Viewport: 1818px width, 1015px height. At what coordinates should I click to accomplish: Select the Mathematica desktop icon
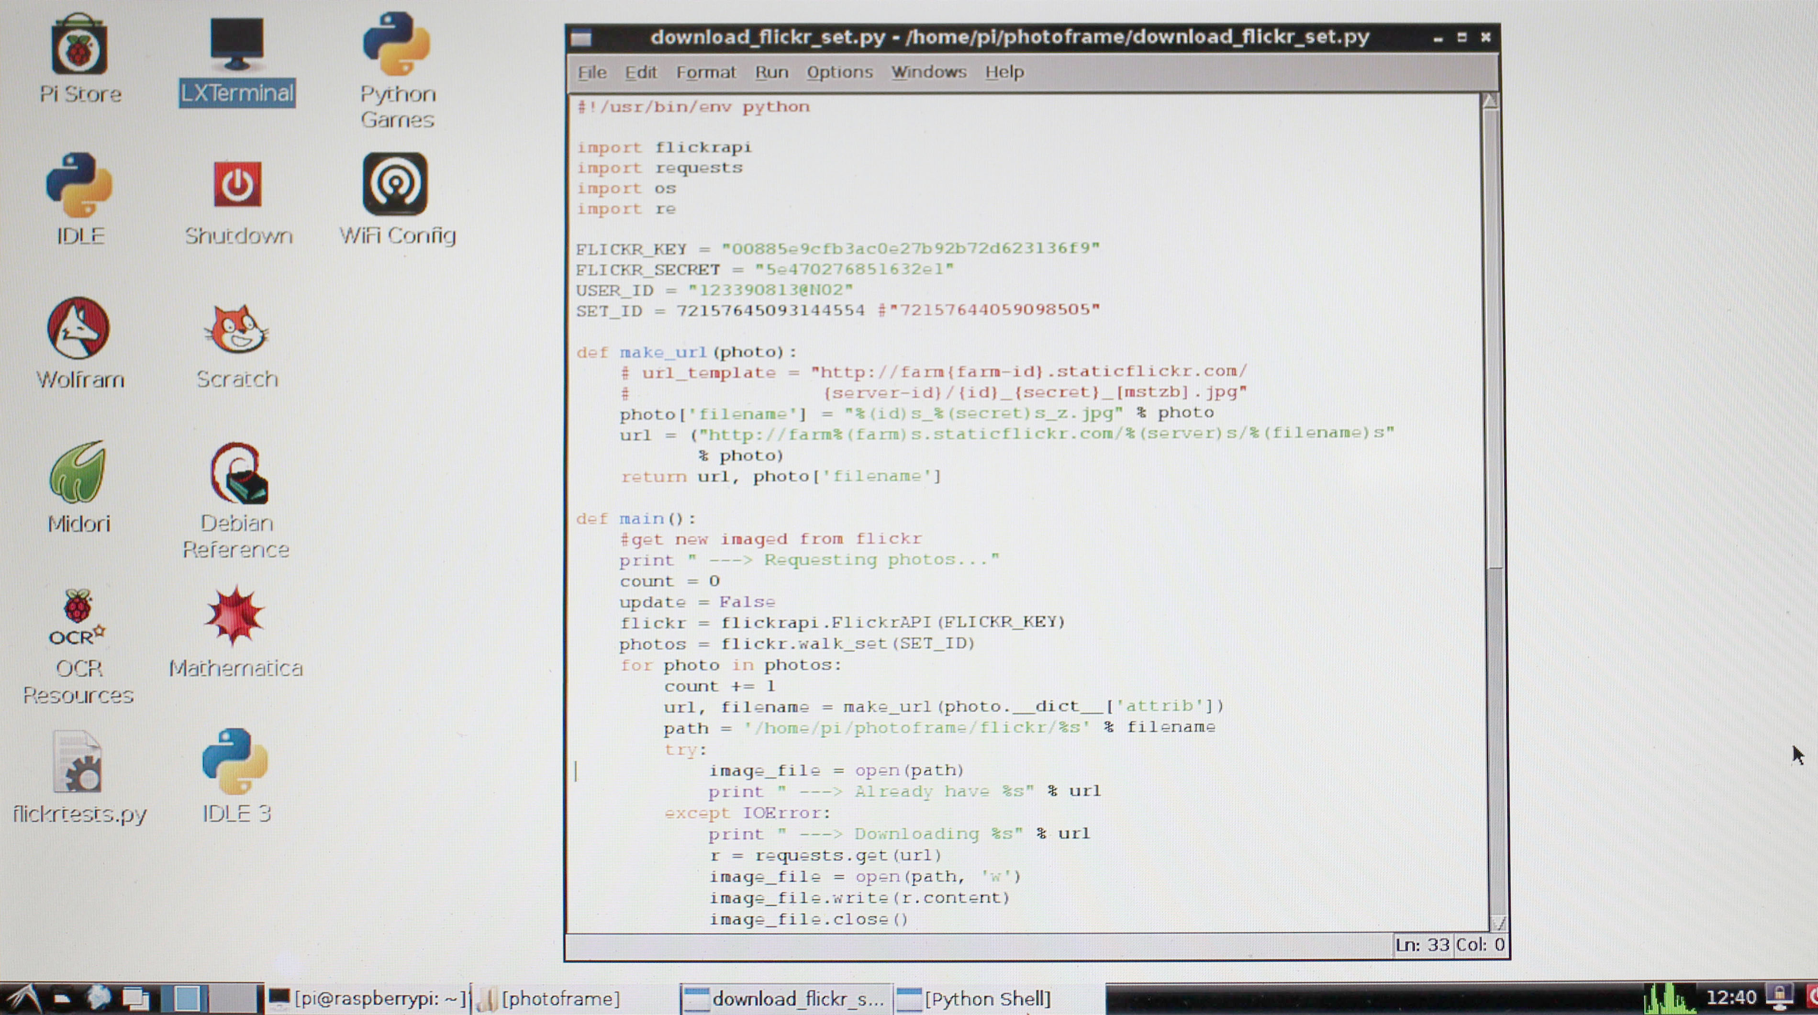click(235, 616)
